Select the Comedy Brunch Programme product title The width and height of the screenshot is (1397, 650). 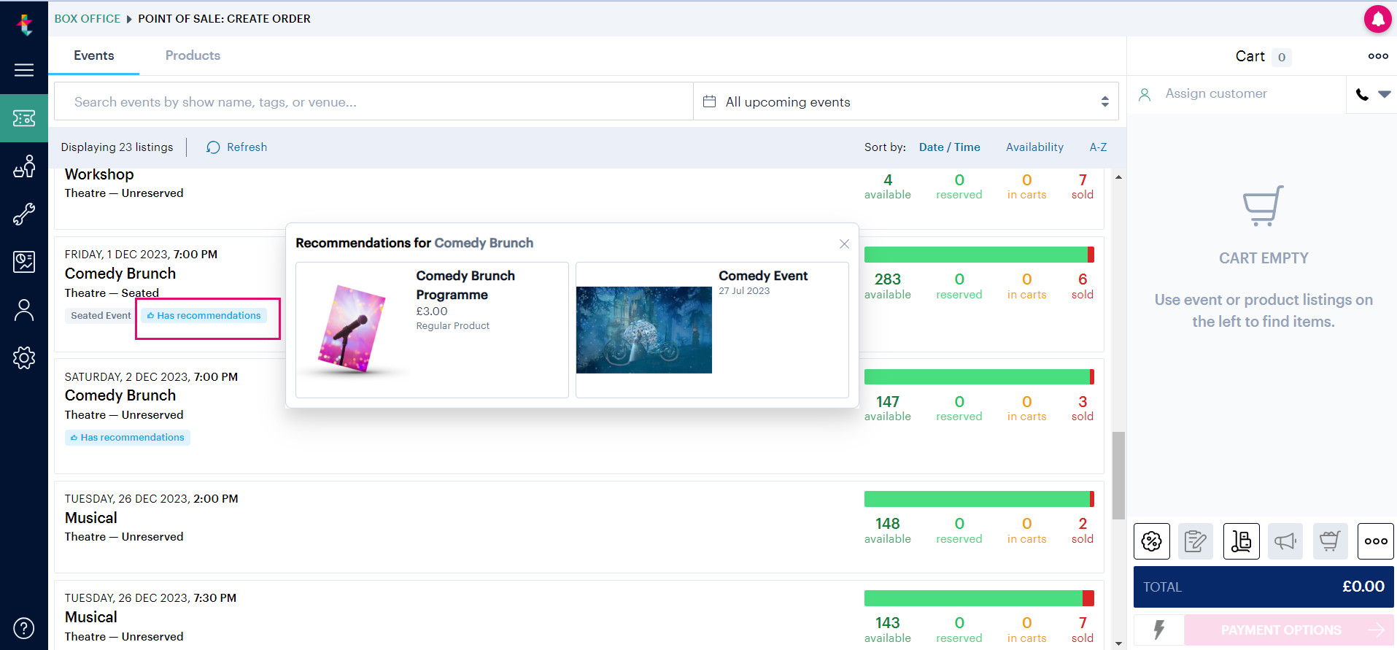[465, 285]
